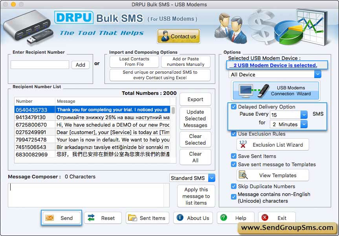Click the message starting 'Hi, We have scheduled a DEMO'
The height and width of the screenshot is (236, 339).
[113, 125]
